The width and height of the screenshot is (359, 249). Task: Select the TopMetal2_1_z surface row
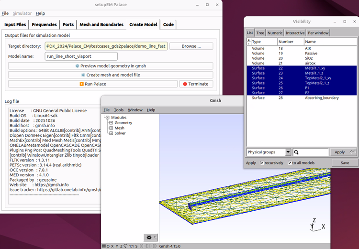[x=302, y=83]
